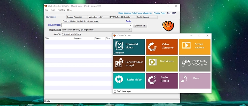Viewport: 248px width, 106px height.
Task: Launch the Screen capture tile
Action: (195, 47)
